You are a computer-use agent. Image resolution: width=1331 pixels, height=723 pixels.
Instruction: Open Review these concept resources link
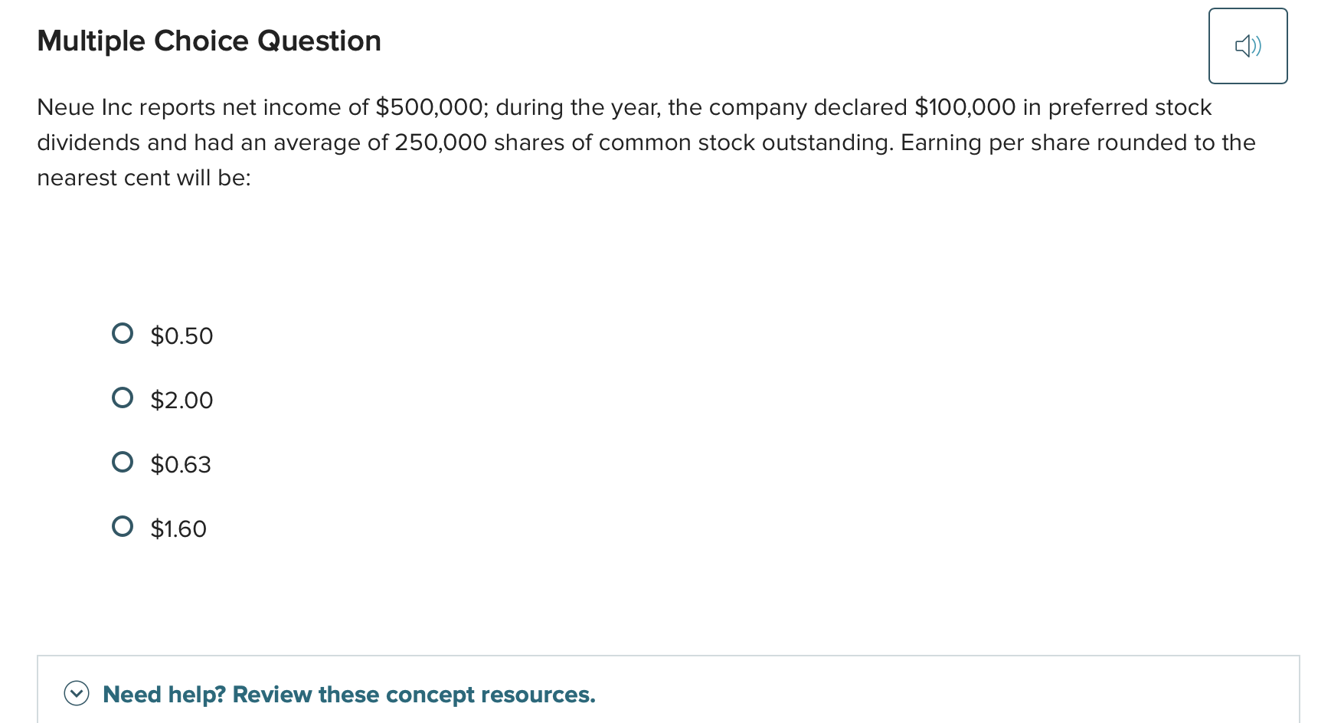tap(414, 694)
